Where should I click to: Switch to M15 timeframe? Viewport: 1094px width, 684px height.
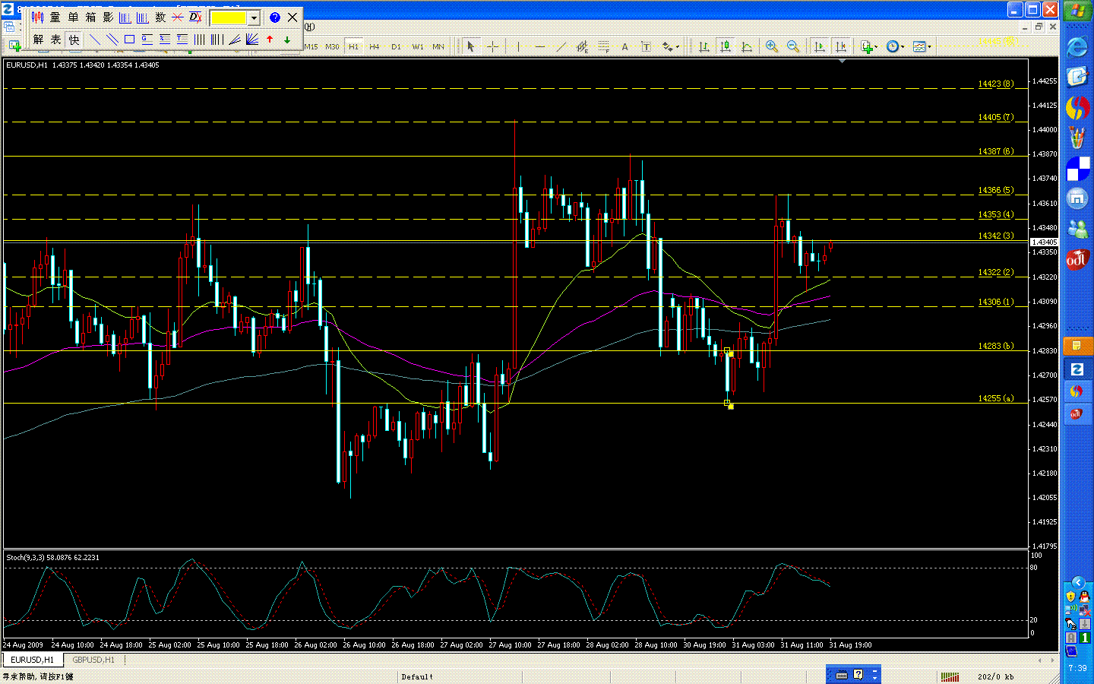[311, 47]
